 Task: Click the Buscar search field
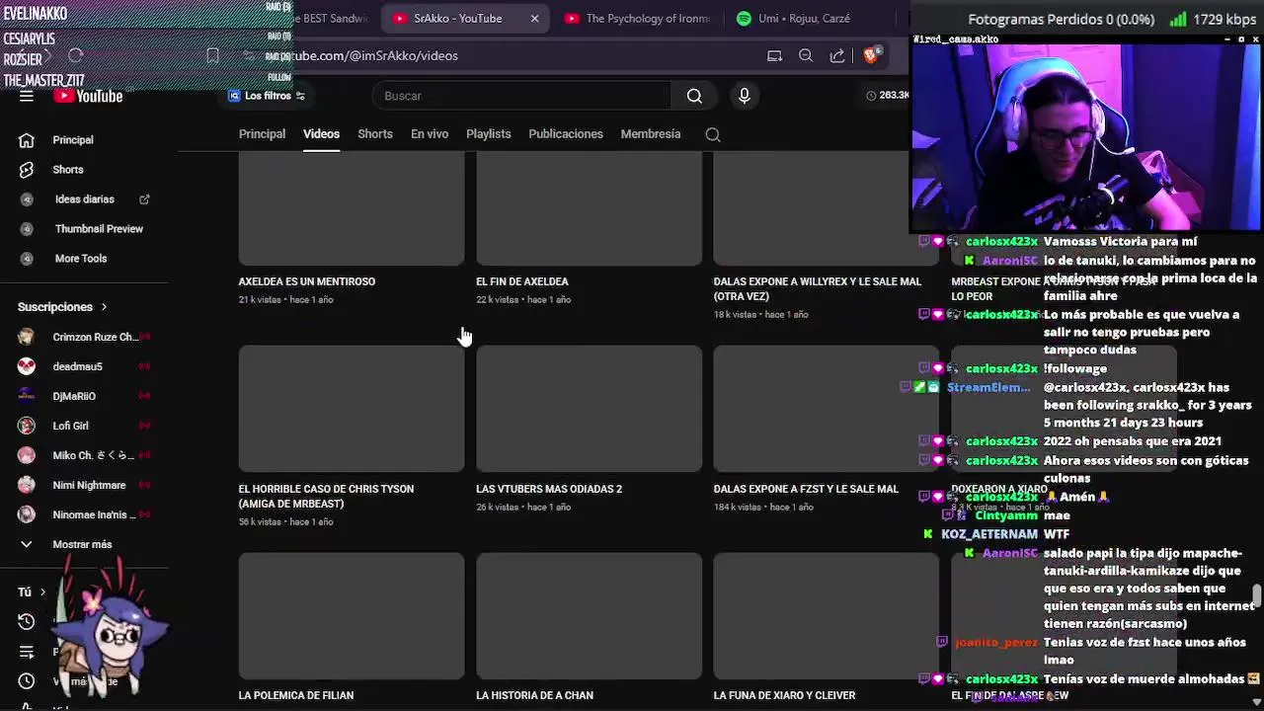pyautogui.click(x=523, y=96)
